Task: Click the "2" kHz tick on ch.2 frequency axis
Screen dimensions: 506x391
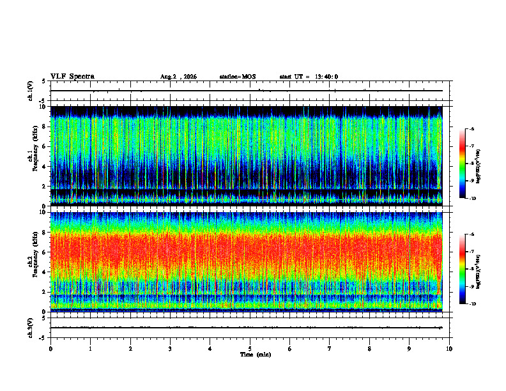Action: point(45,292)
